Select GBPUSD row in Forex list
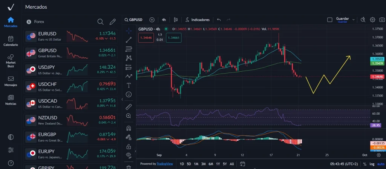 [x=70, y=53]
